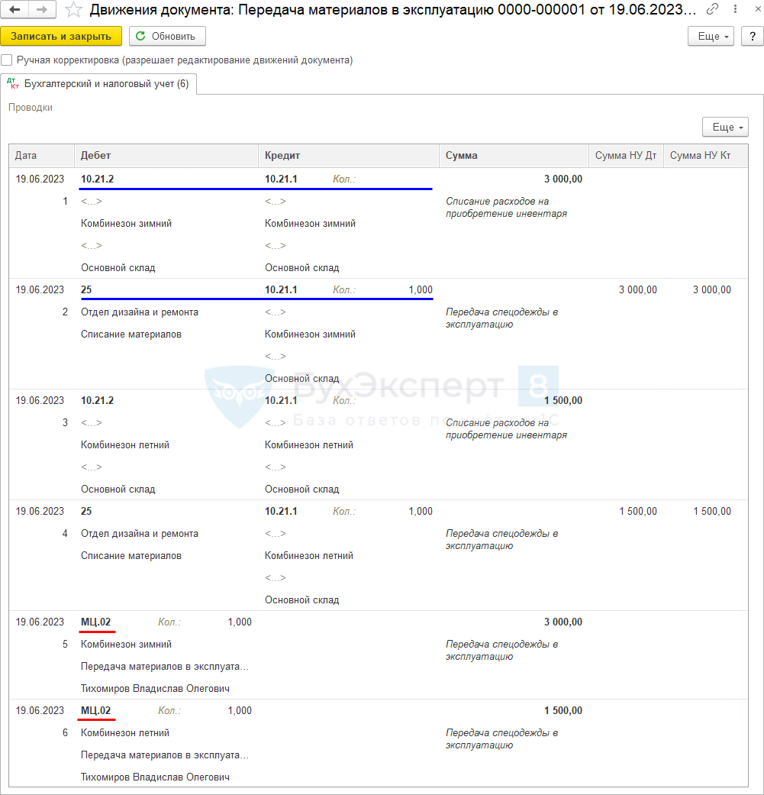Sort by the Дебет column header
Viewport: 764px width, 795px height.
point(95,155)
